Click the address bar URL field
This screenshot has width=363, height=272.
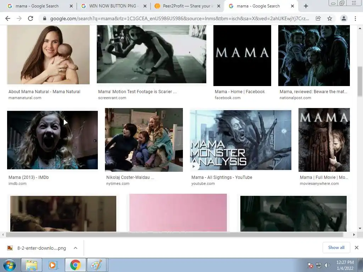pos(179,18)
